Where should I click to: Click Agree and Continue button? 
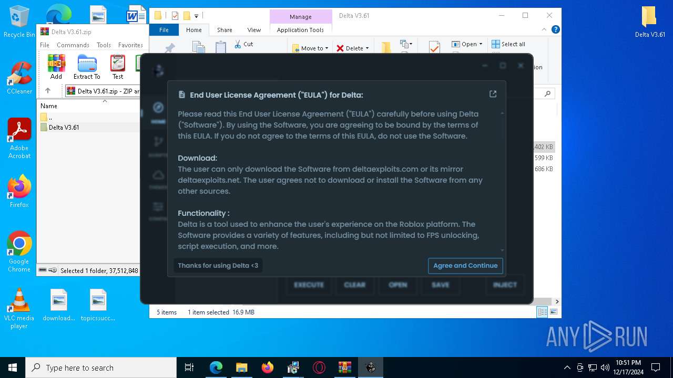click(x=465, y=266)
